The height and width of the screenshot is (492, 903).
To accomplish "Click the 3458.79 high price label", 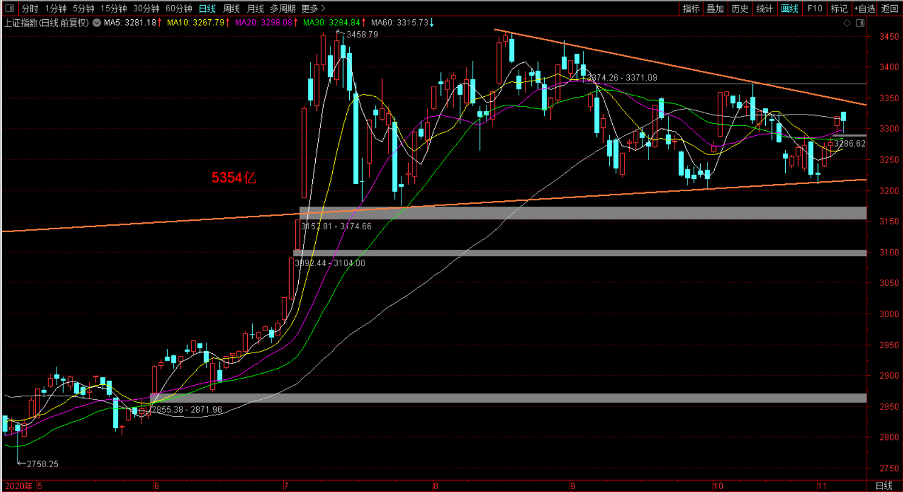I will [362, 35].
